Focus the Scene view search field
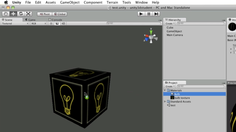The height and width of the screenshot is (132, 236). [134, 23]
